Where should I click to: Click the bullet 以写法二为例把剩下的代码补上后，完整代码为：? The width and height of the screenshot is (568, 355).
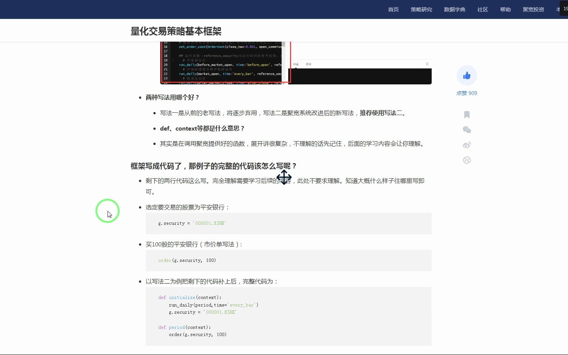point(212,281)
